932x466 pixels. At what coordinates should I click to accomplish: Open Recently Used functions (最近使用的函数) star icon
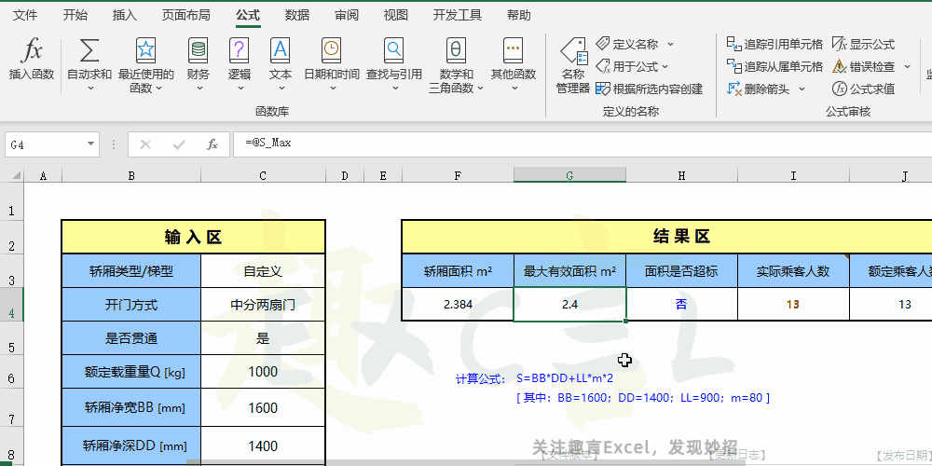click(145, 50)
